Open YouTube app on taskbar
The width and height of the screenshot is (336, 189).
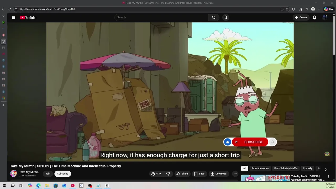(73, 186)
